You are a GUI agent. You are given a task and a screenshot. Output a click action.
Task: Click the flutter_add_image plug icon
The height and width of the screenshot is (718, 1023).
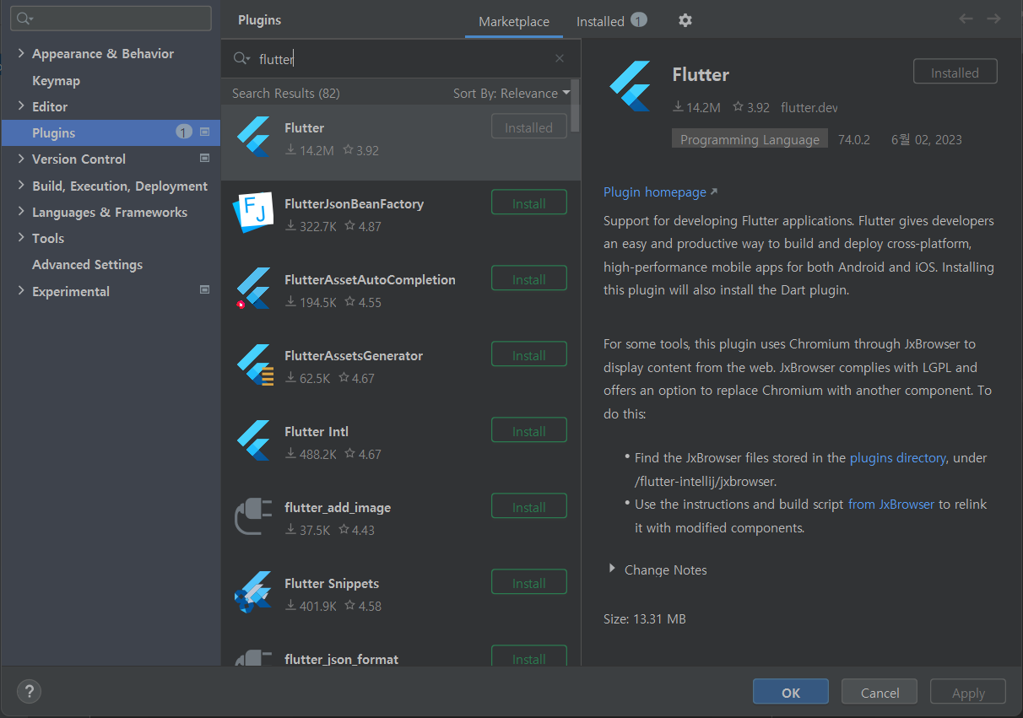click(253, 516)
